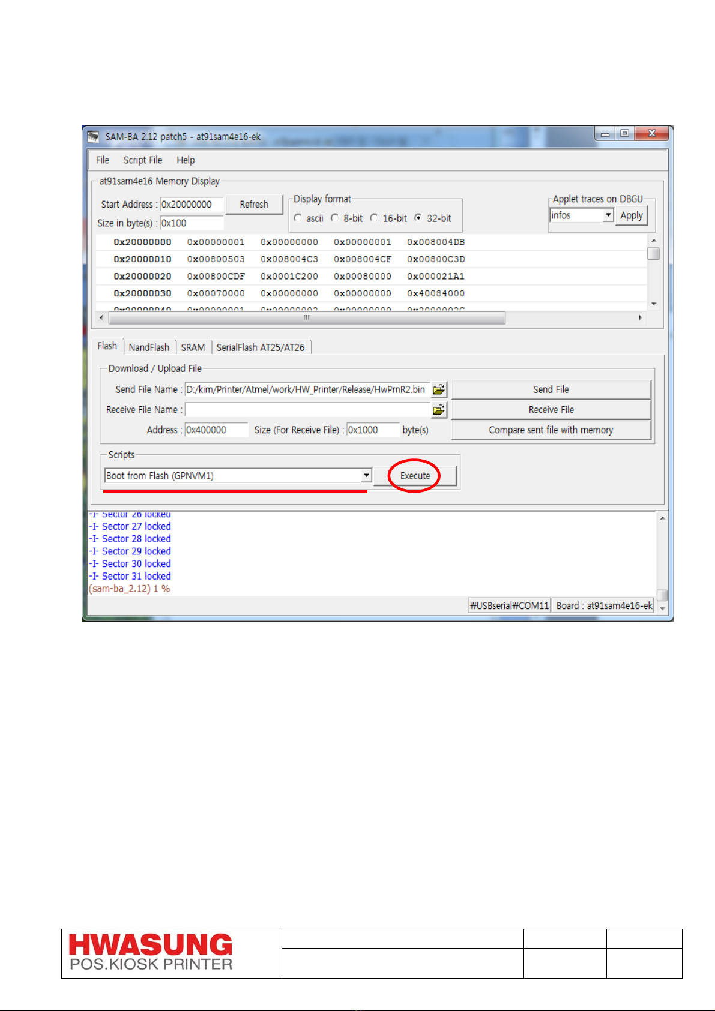The image size is (715, 1011).
Task: Click memory value 0x008004DB
Action: [x=436, y=242]
